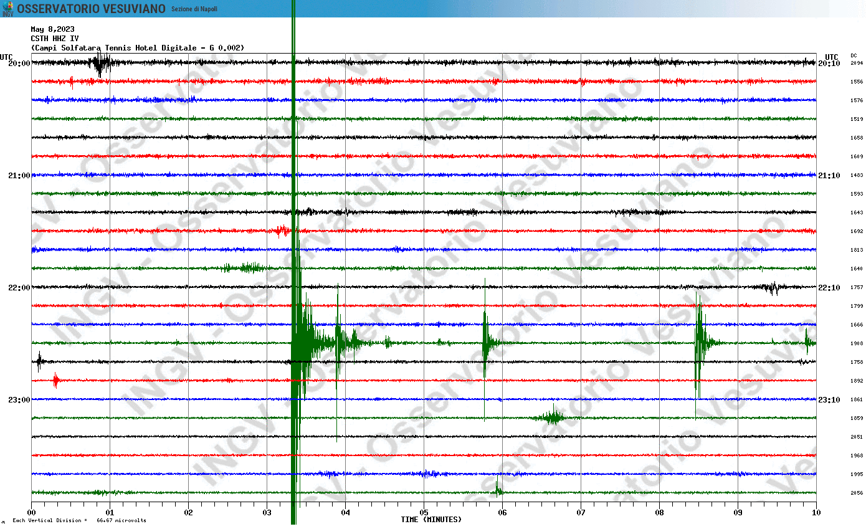This screenshot has width=866, height=529.
Task: Click the Campi Solfatara Tennis Hotel description
Action: pyautogui.click(x=138, y=48)
